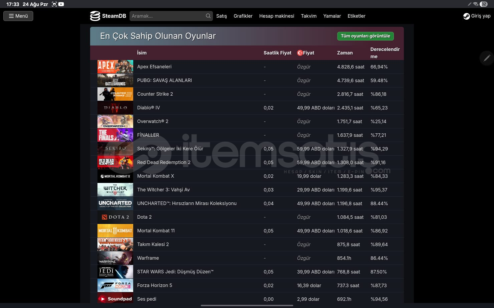Image resolution: width=494 pixels, height=308 pixels.
Task: Open the Sekiro game thumbnail
Action: (x=115, y=149)
